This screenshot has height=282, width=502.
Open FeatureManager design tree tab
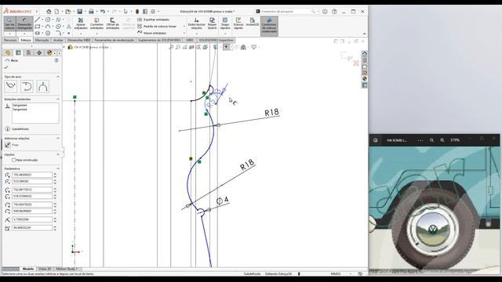click(x=8, y=52)
